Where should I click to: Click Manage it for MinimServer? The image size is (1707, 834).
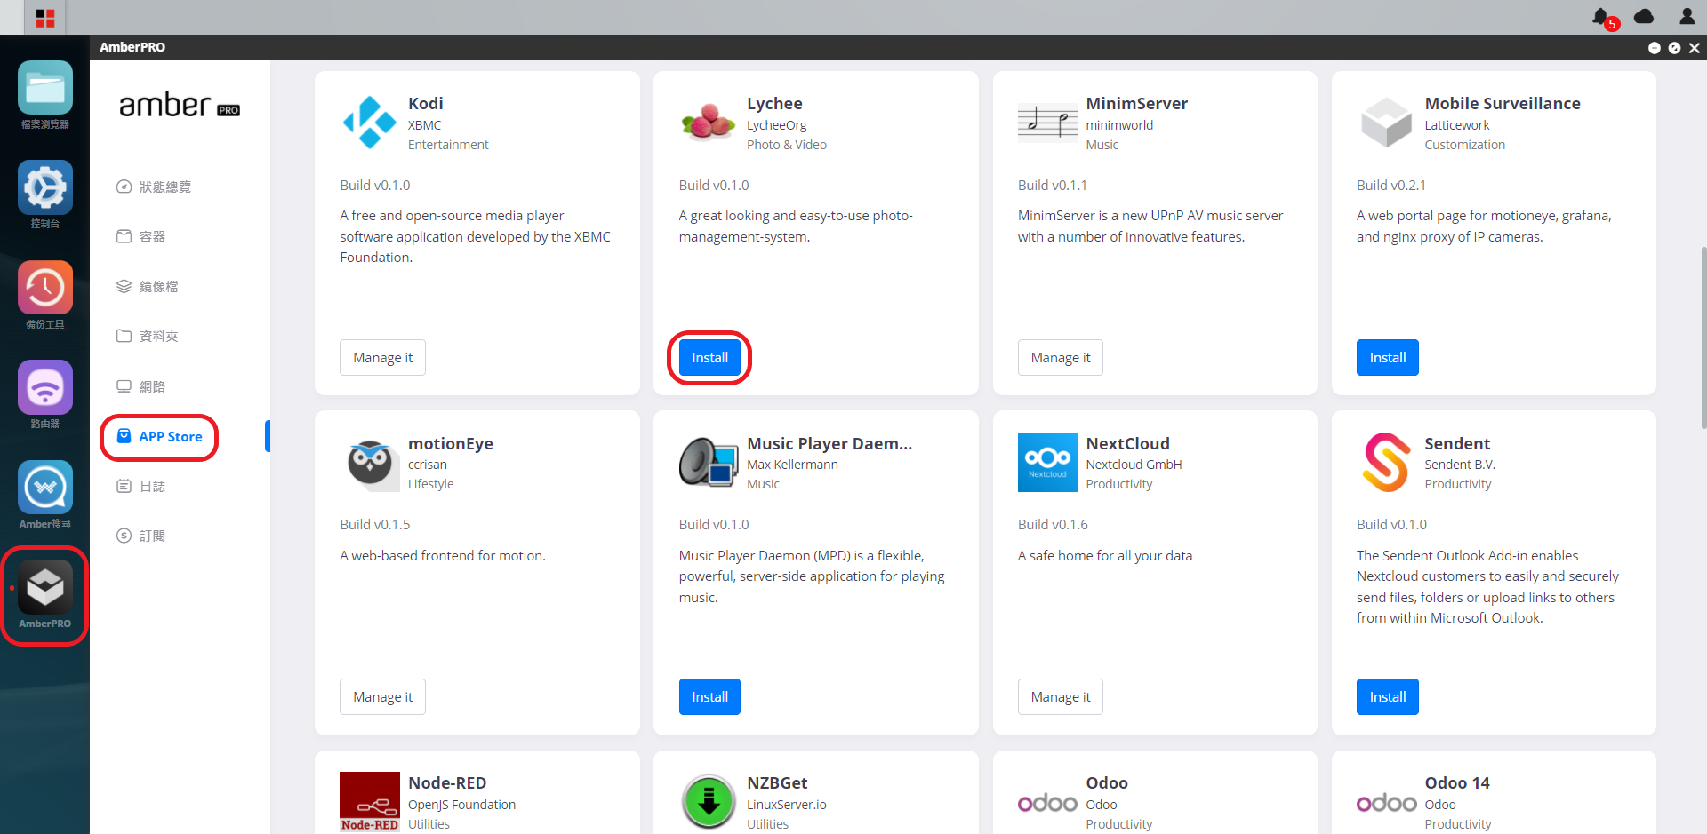[x=1061, y=357]
